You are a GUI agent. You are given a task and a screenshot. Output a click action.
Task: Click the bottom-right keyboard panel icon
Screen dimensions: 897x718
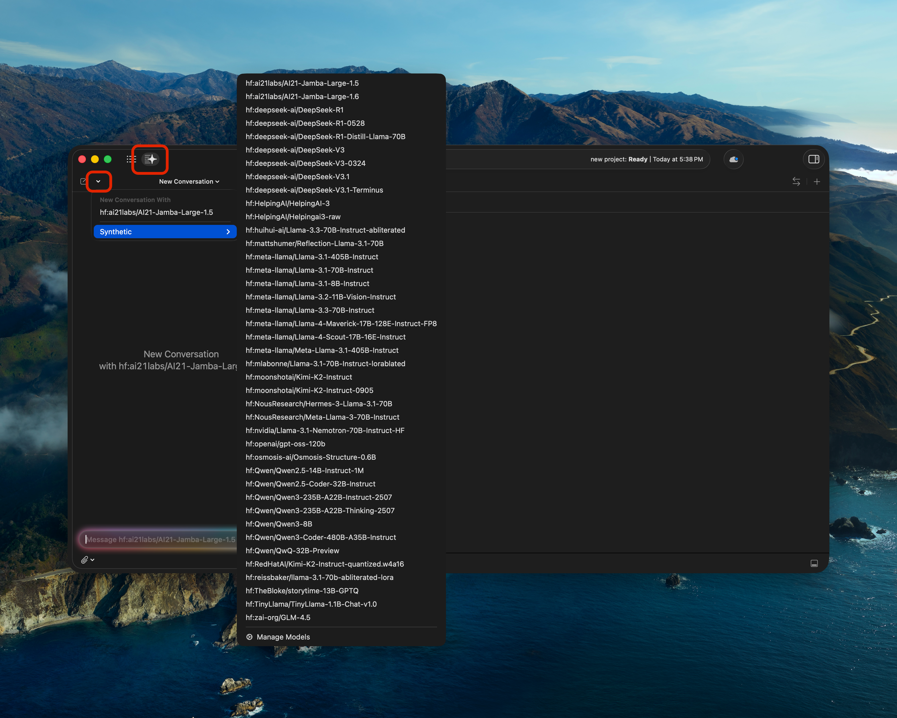pyautogui.click(x=815, y=563)
